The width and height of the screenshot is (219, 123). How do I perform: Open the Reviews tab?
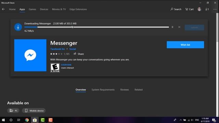(x=125, y=90)
